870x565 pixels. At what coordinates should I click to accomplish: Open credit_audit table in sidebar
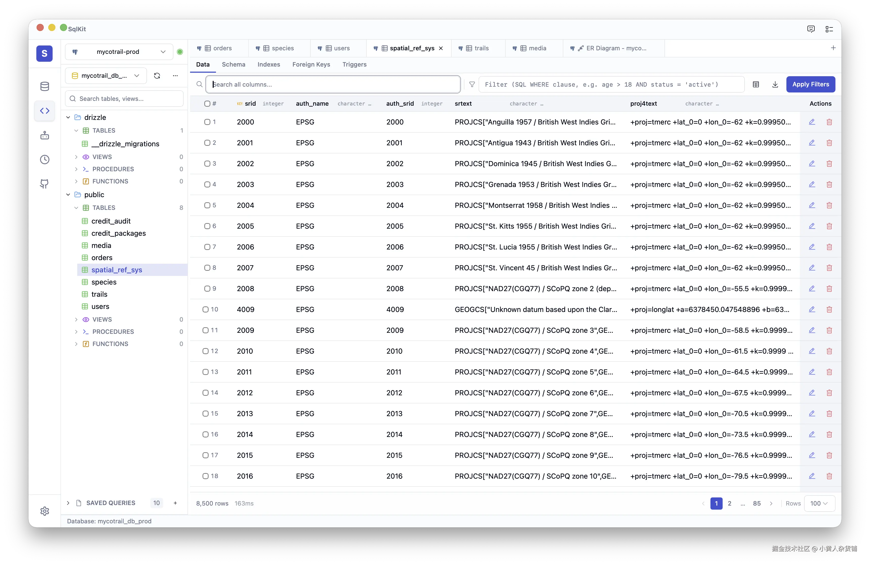(x=111, y=221)
